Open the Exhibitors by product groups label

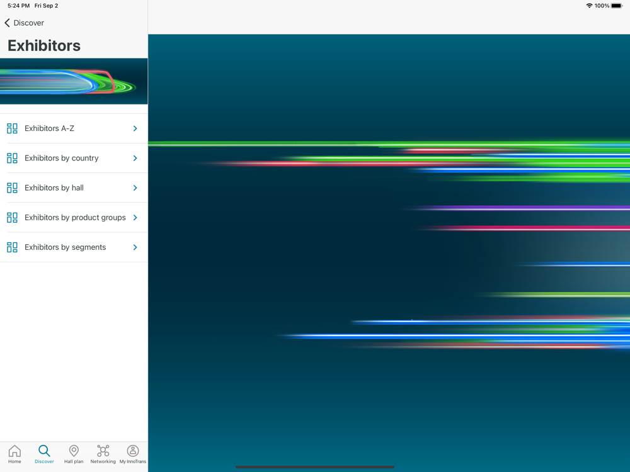75,218
